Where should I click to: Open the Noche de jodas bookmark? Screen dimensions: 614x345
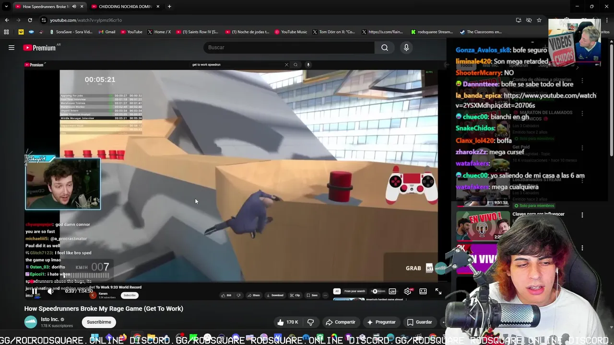click(247, 32)
